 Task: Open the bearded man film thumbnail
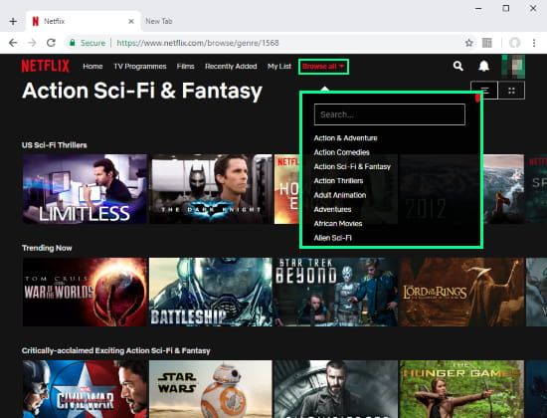[336, 389]
